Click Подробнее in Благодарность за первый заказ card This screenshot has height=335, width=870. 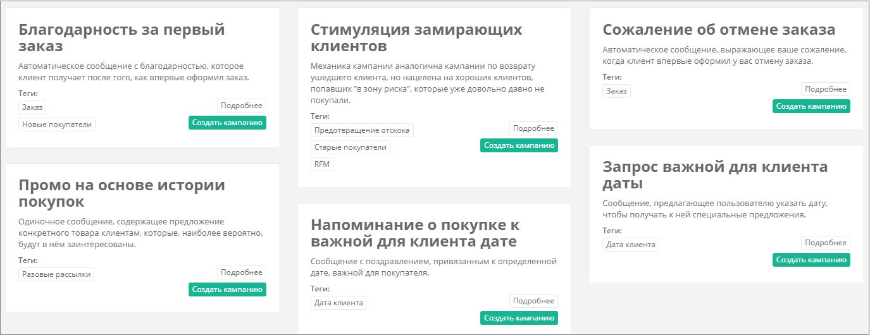242,106
